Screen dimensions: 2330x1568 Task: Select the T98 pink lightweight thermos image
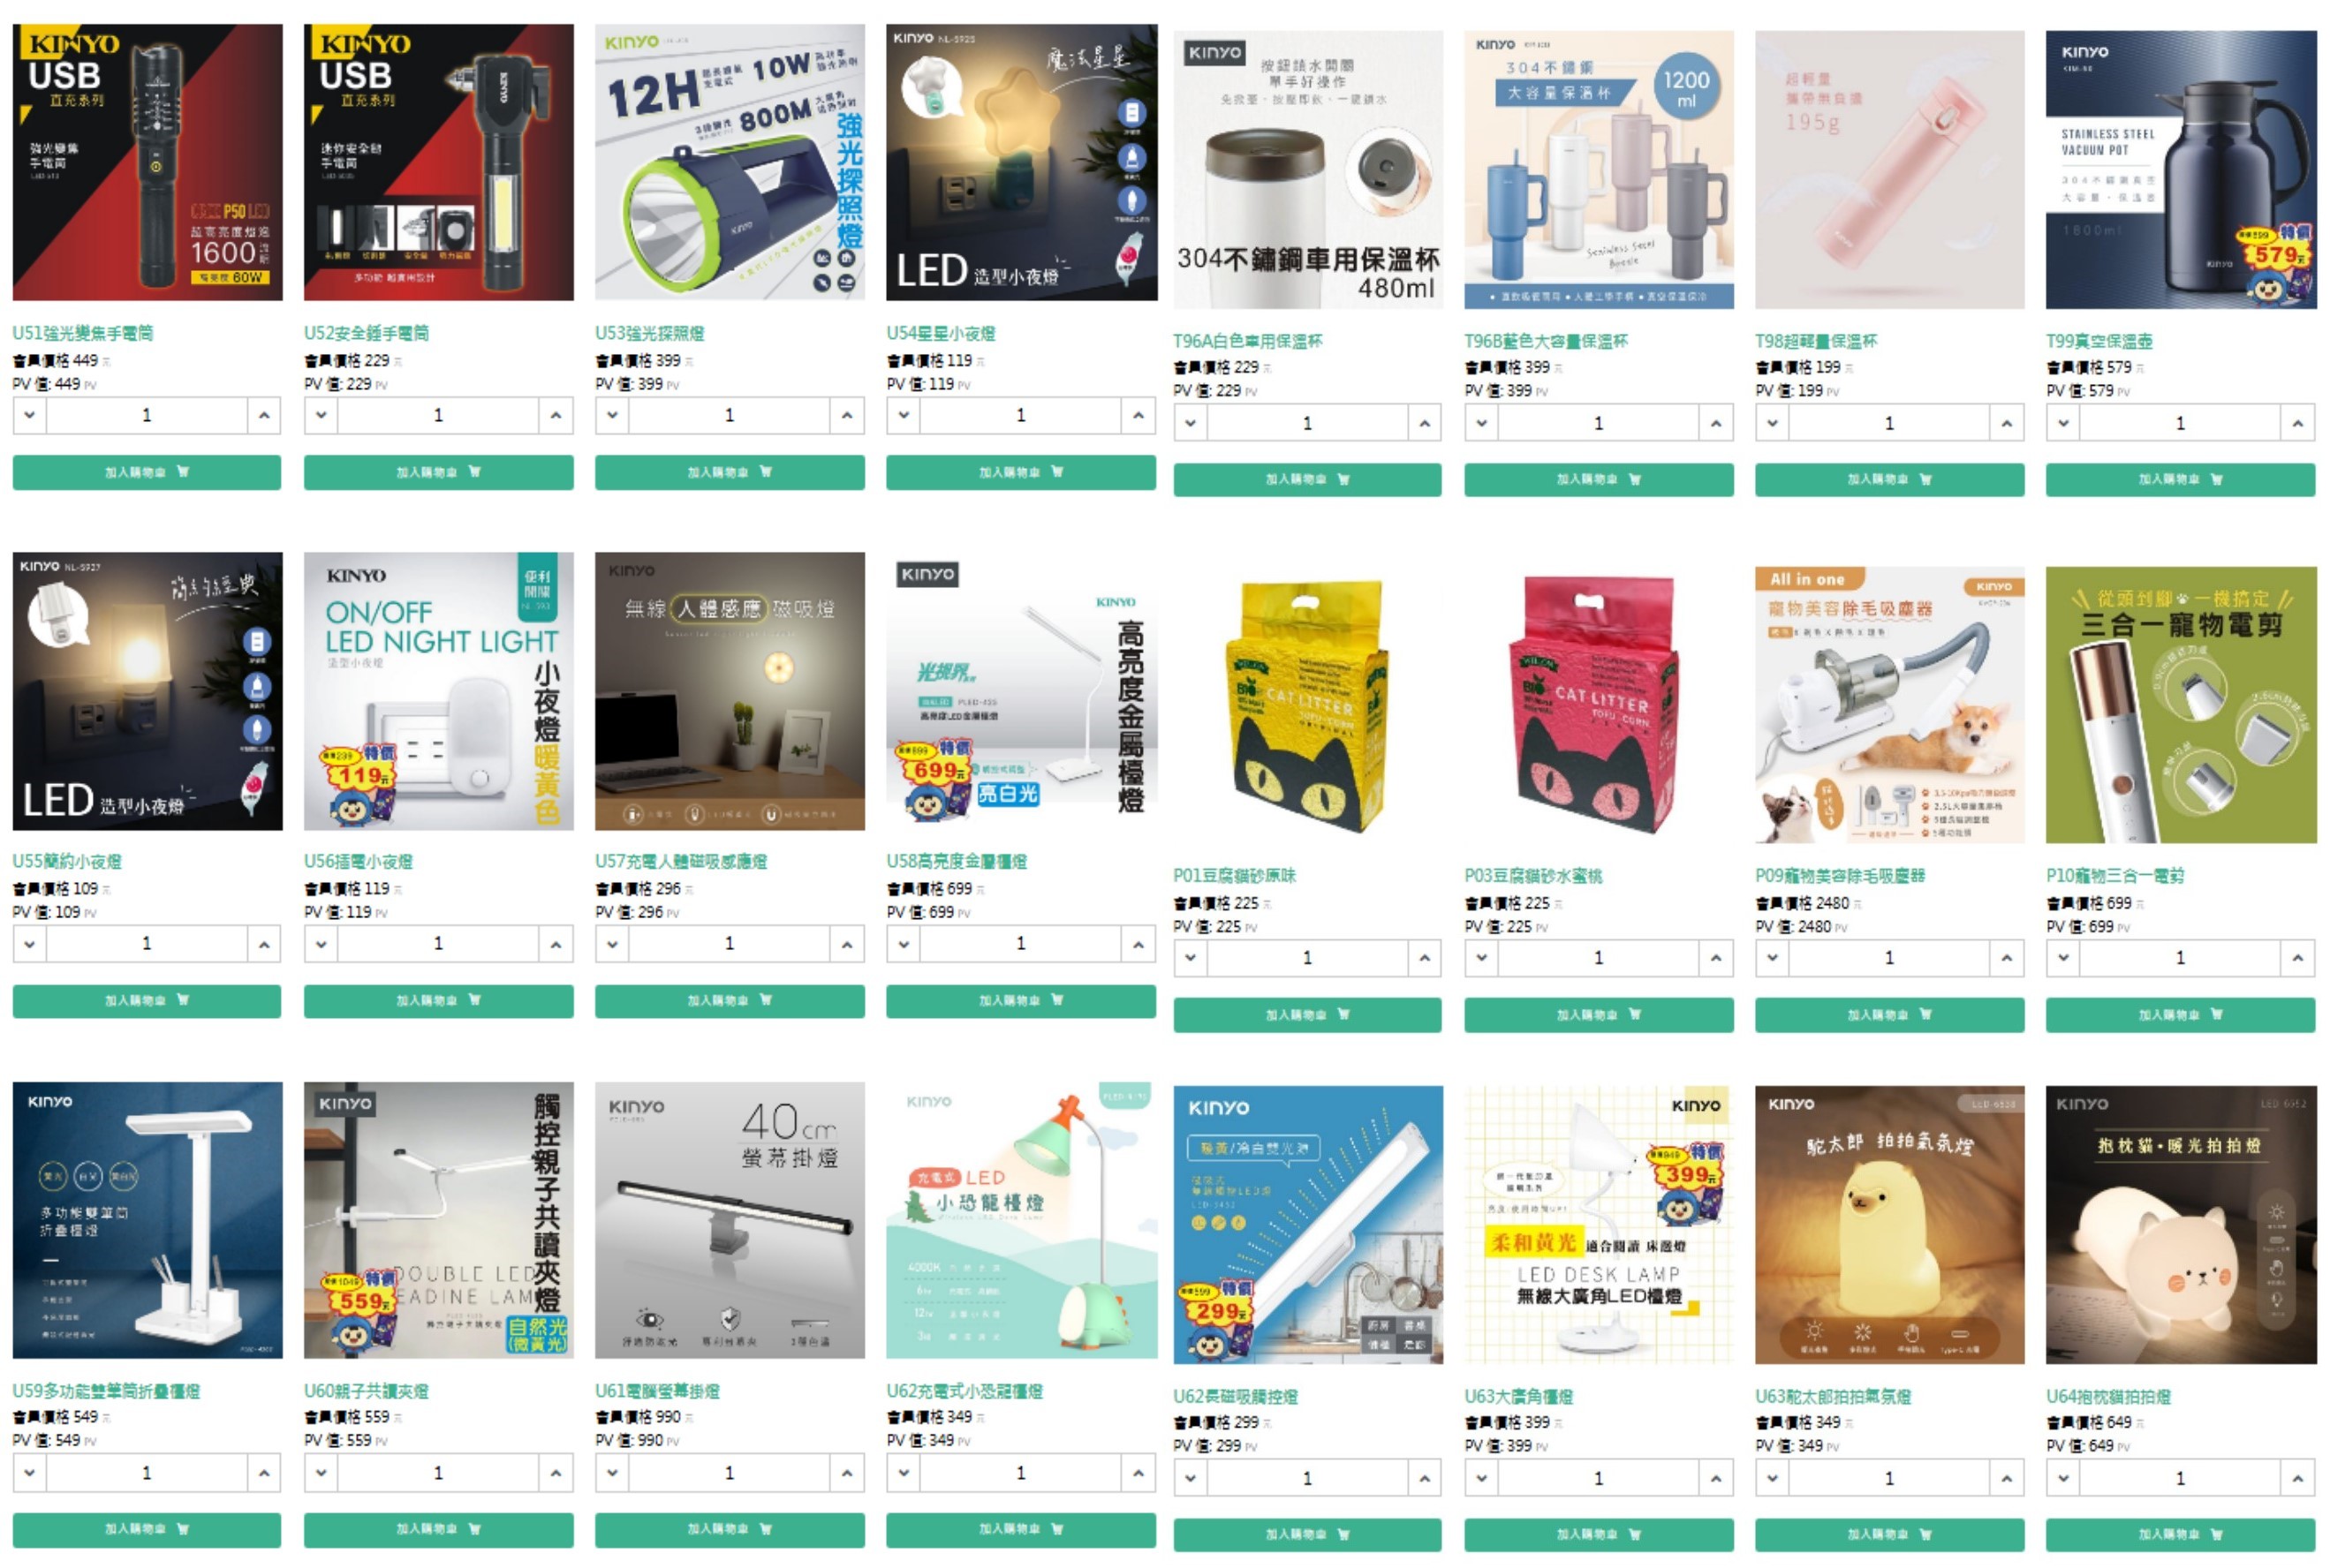tap(1888, 169)
